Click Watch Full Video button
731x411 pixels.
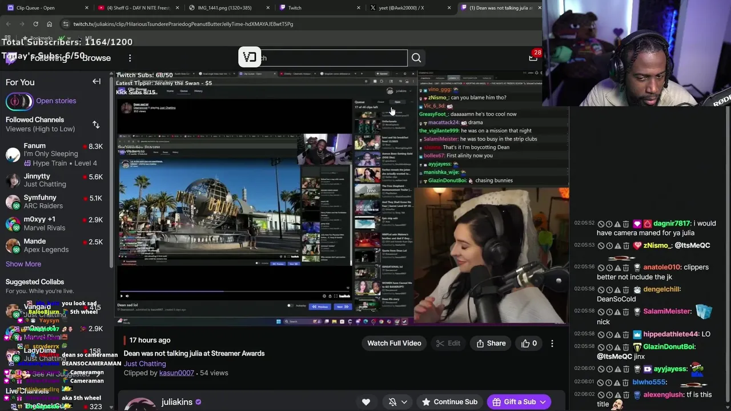(x=394, y=343)
